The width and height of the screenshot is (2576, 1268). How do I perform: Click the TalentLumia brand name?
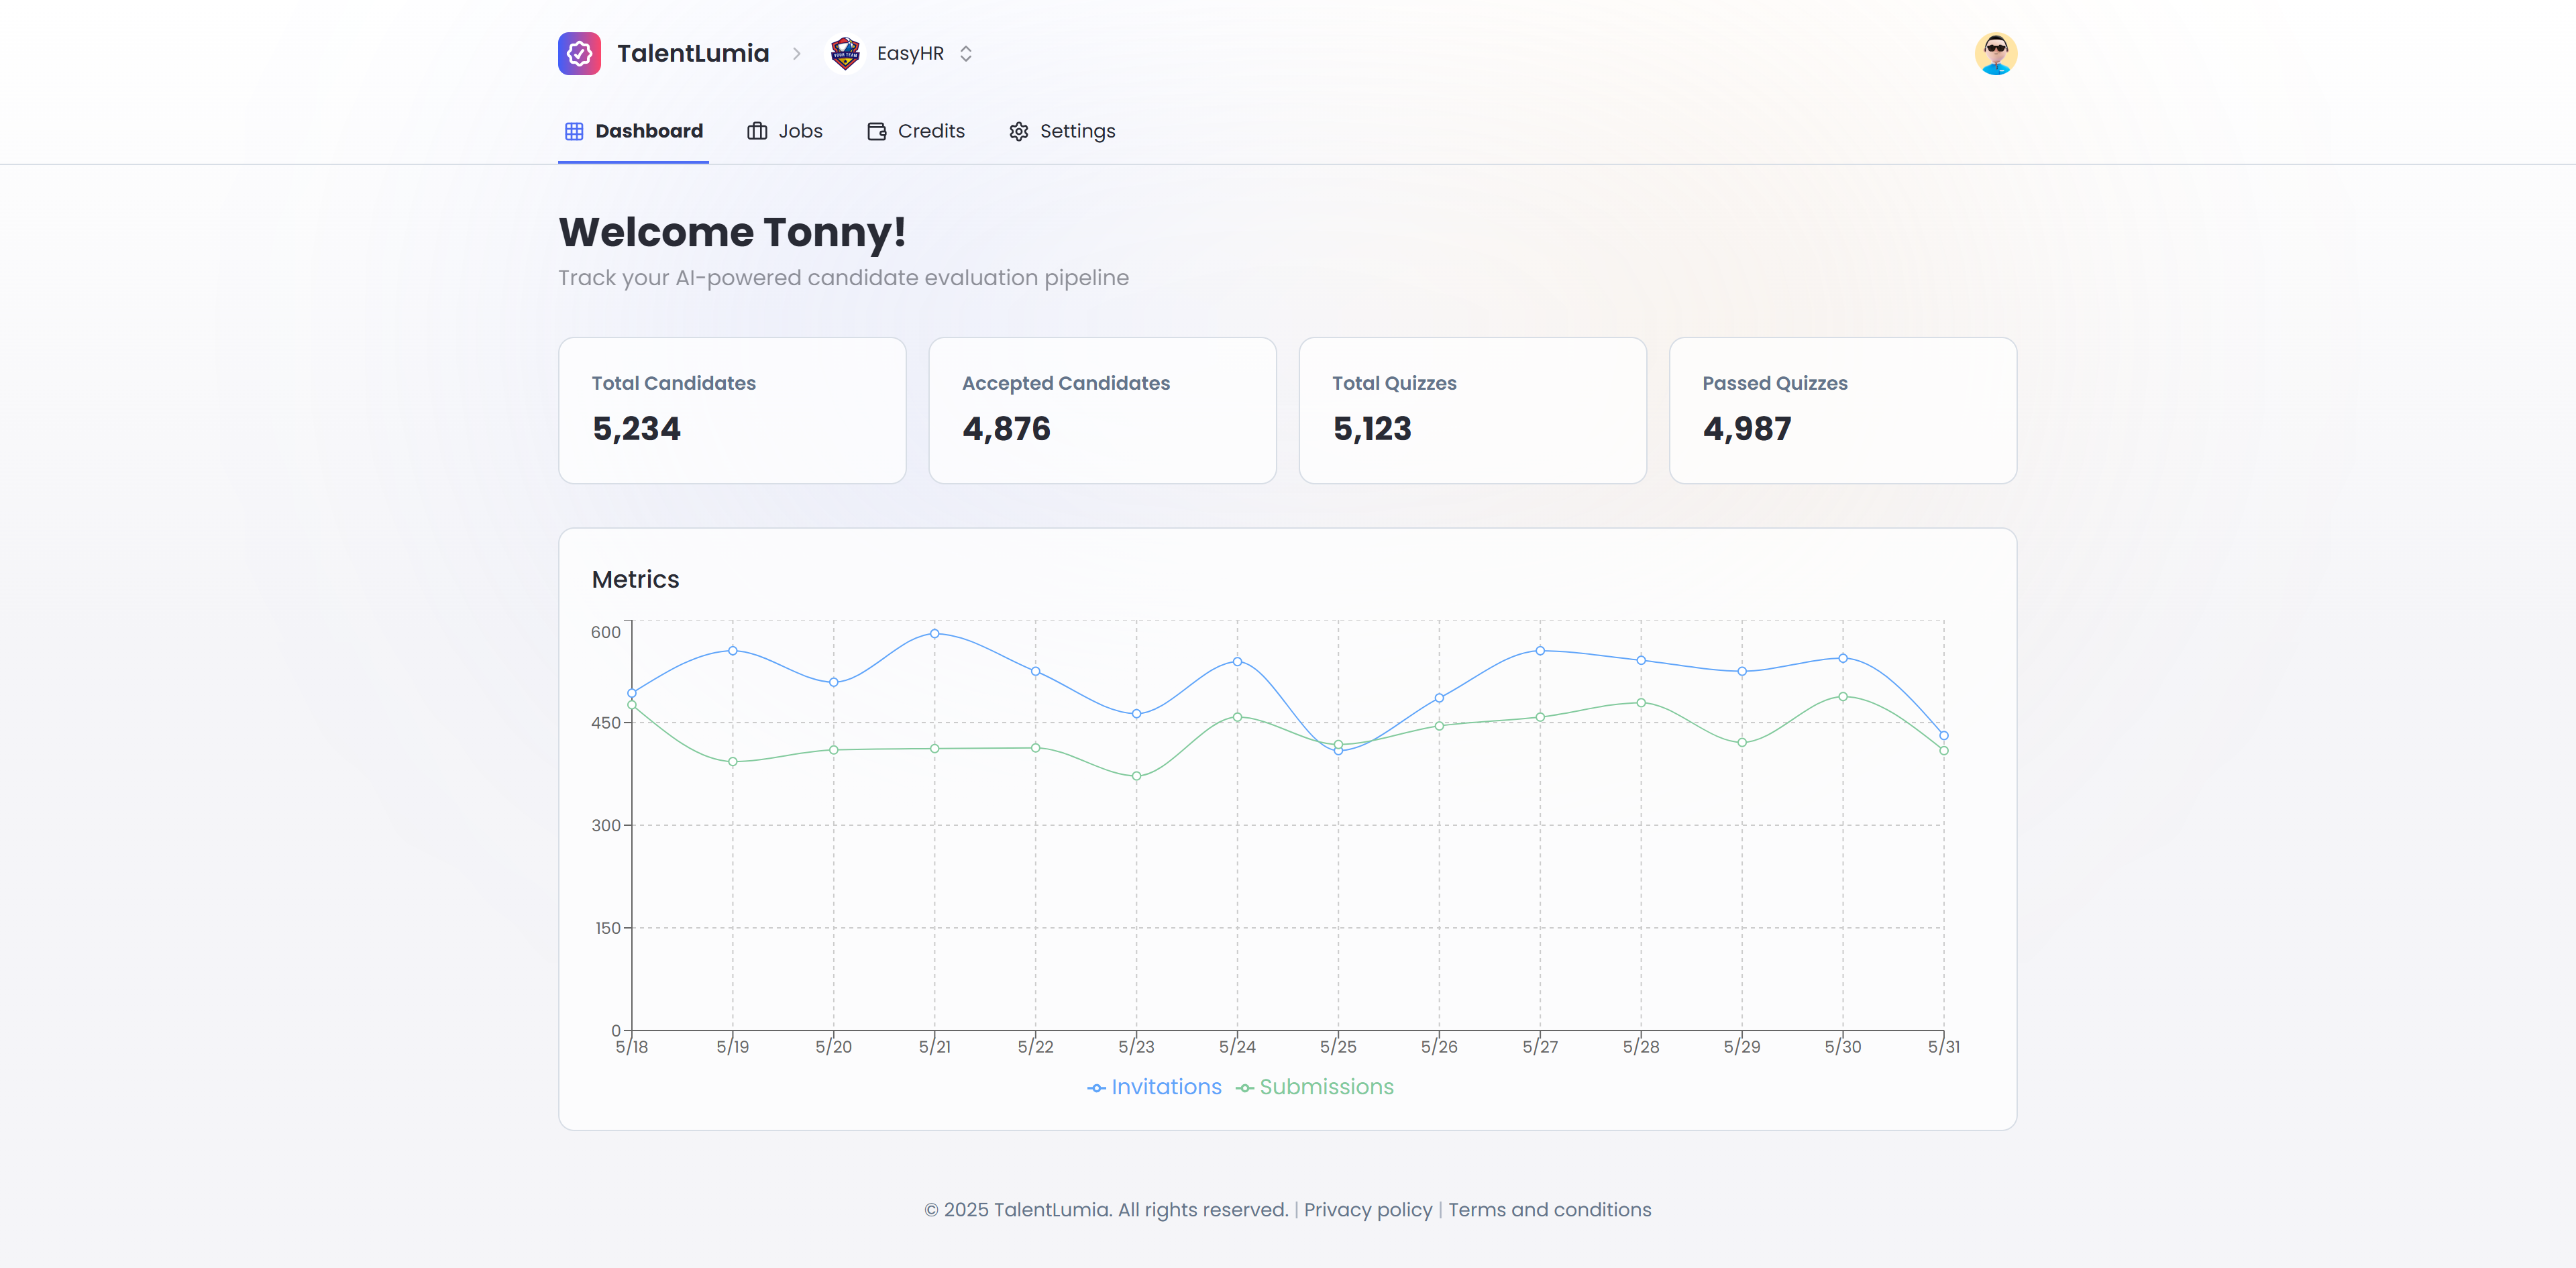tap(692, 54)
